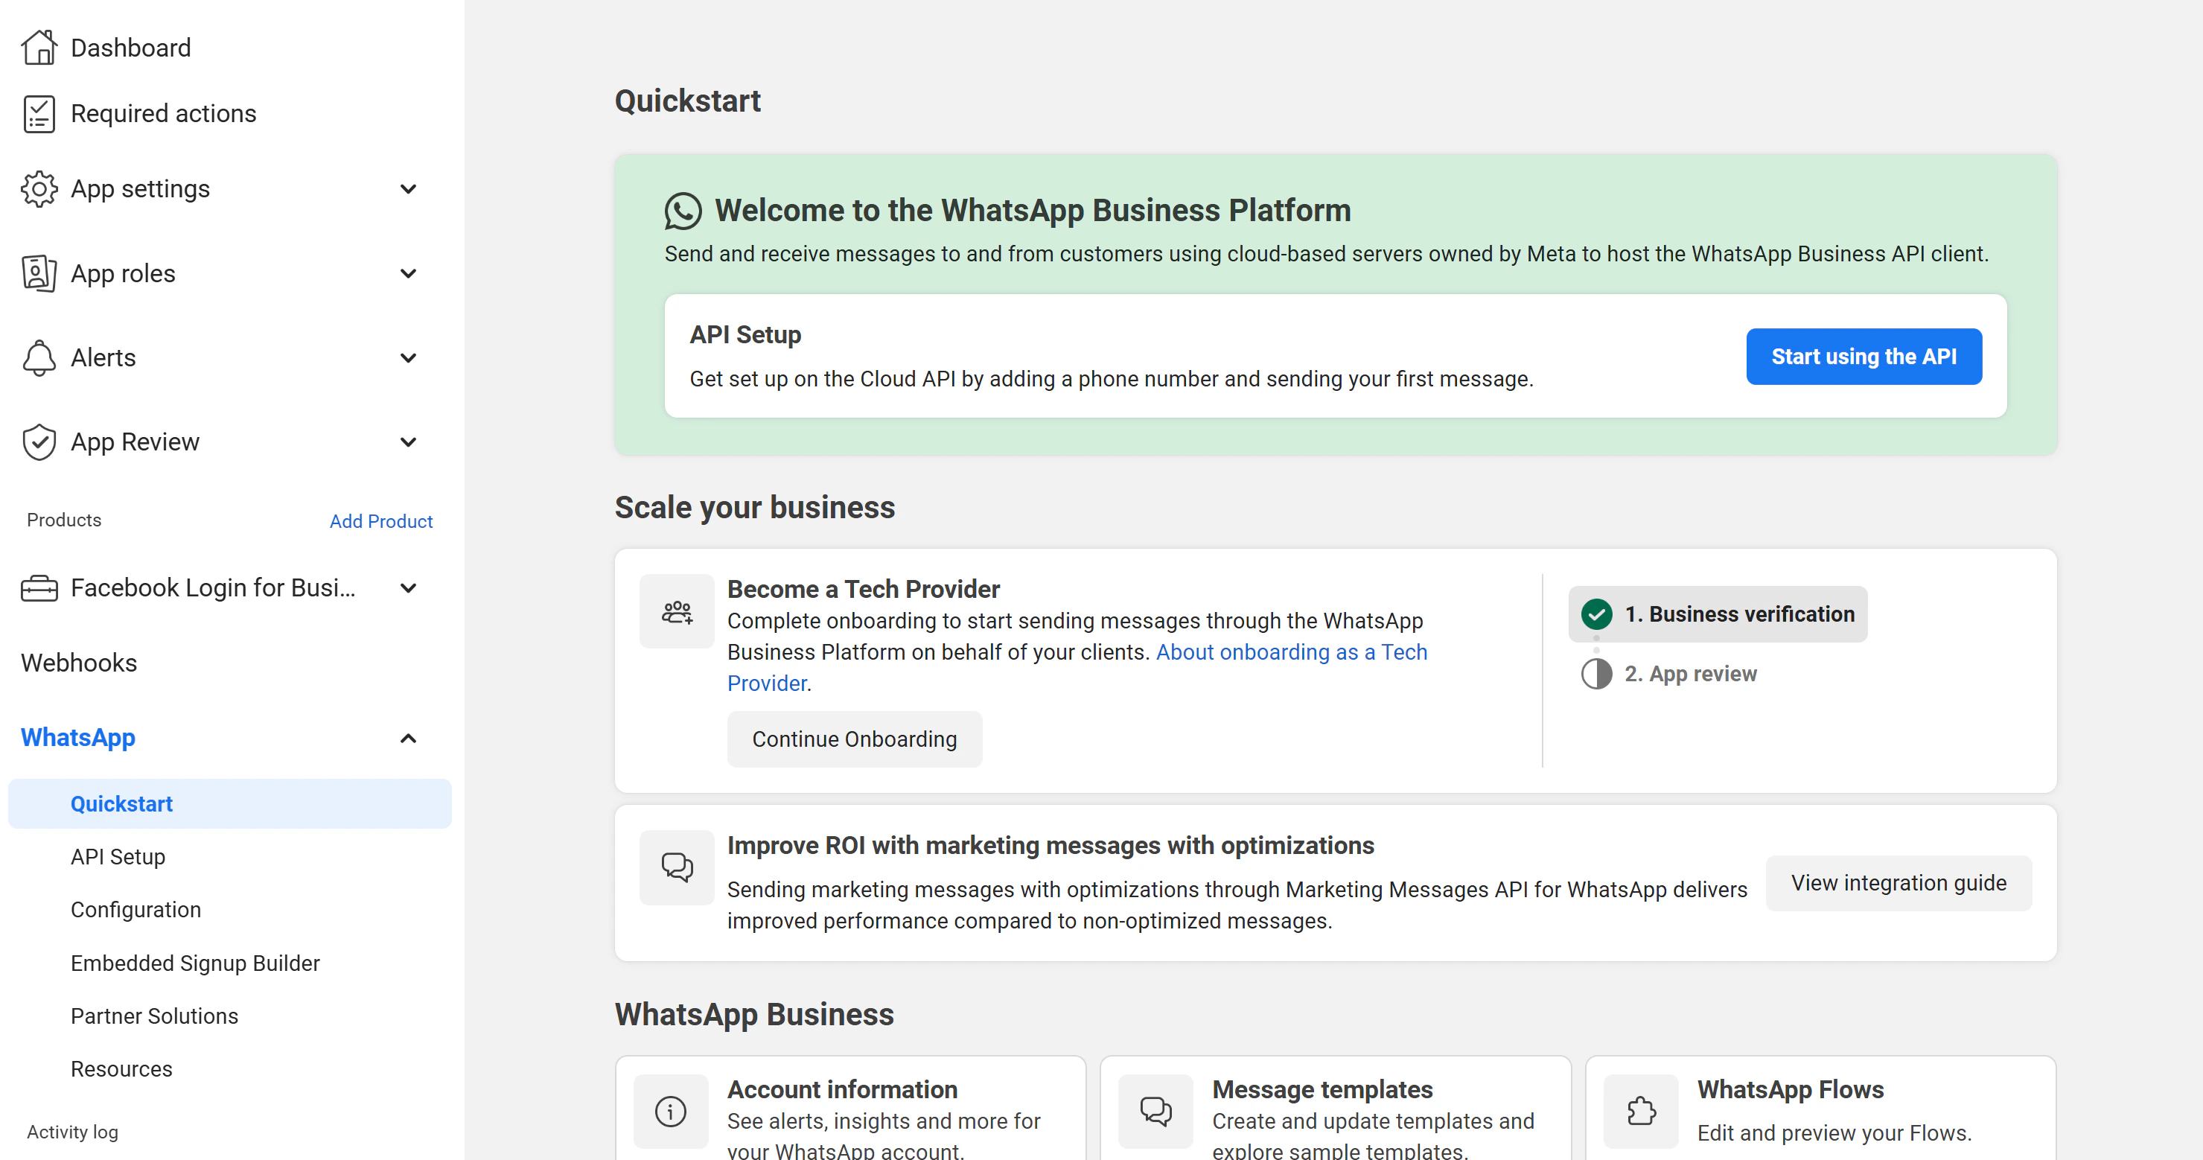2203x1160 pixels.
Task: Click the API Setup card title
Action: (x=745, y=335)
